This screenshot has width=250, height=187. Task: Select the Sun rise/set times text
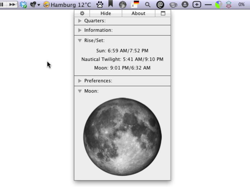point(122,51)
